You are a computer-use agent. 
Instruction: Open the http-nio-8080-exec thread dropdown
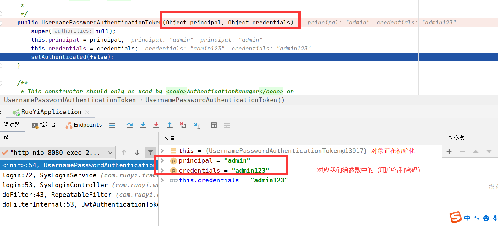point(57,153)
